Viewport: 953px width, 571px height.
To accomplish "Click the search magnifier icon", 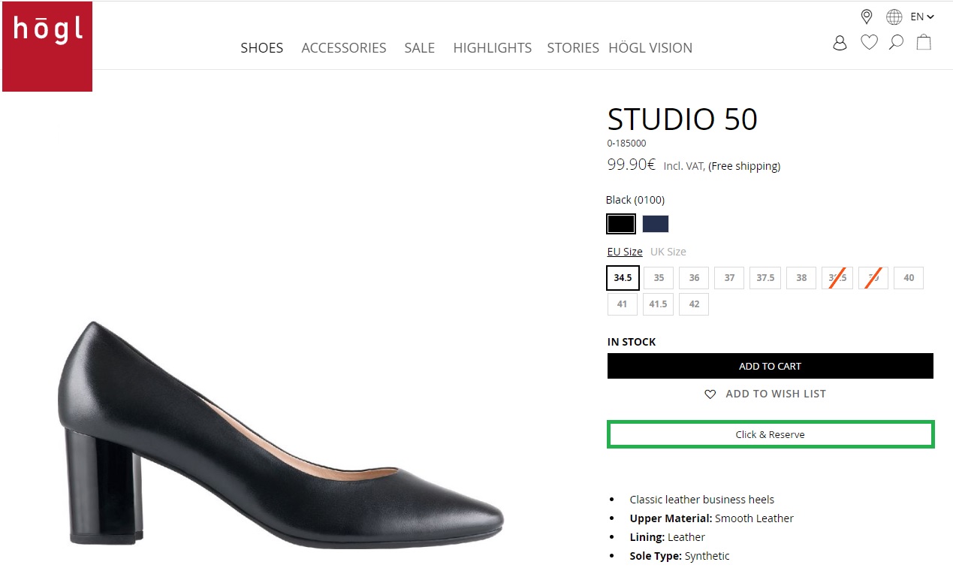I will coord(896,43).
